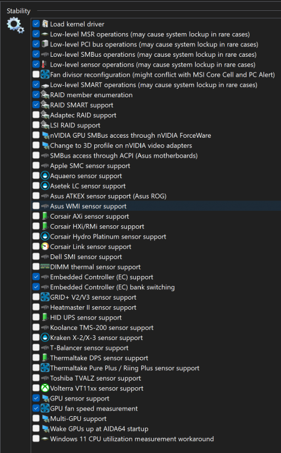
Task: Click the DIMM thermal sensor memory icon
Action: click(x=45, y=266)
